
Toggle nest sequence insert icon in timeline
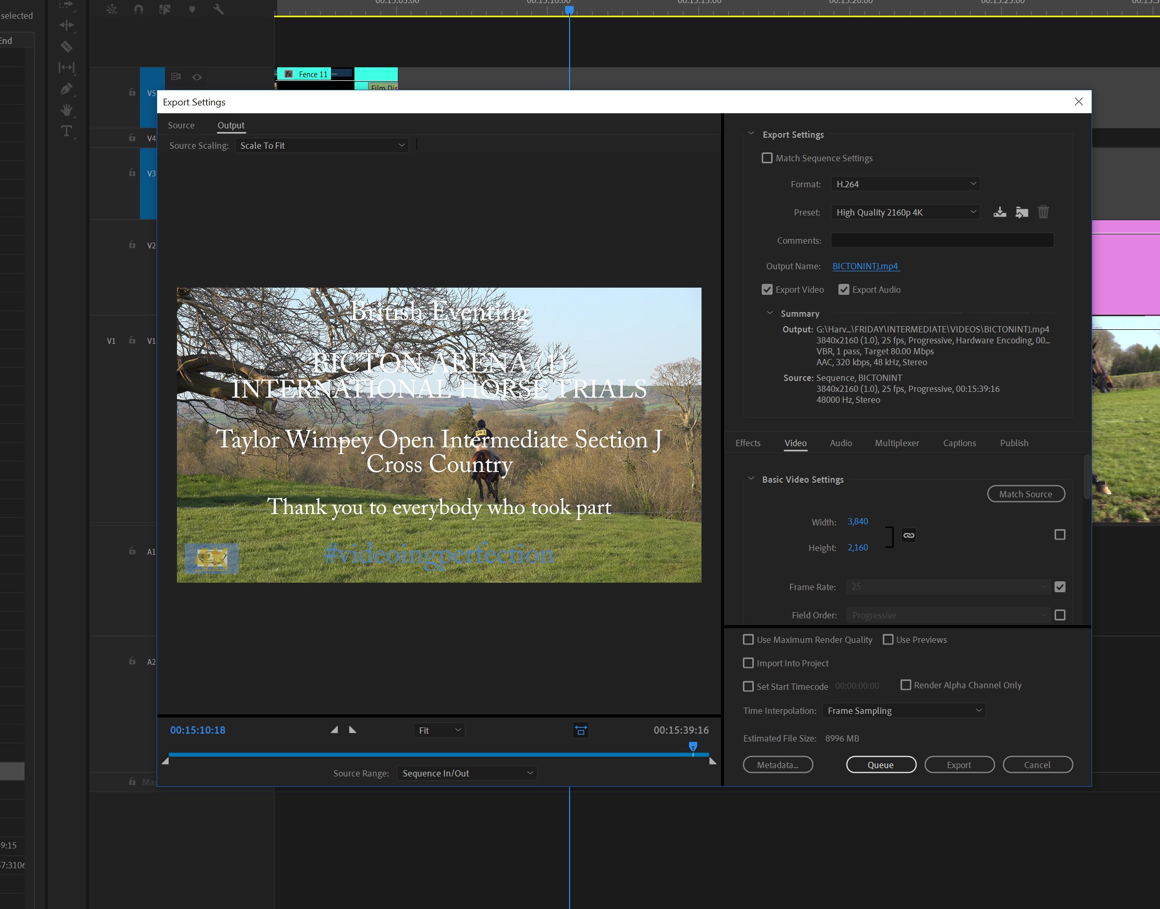(x=112, y=9)
